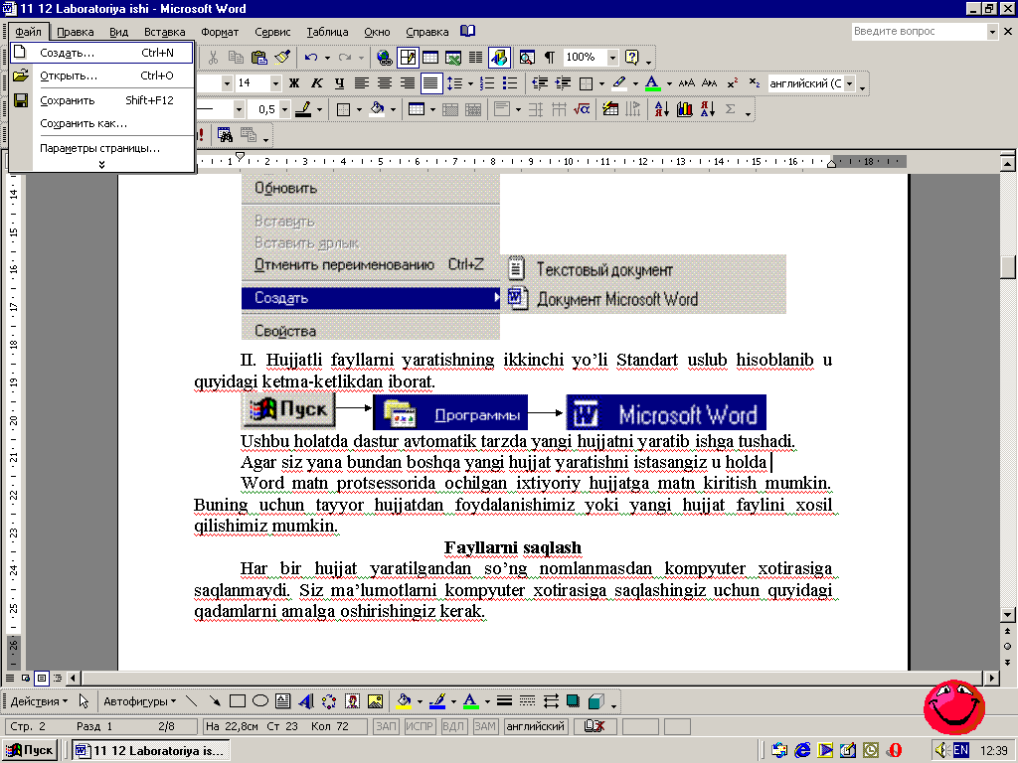Viewport: 1018px width, 763px height.
Task: Select the Format Painter brush
Action: pyautogui.click(x=282, y=58)
